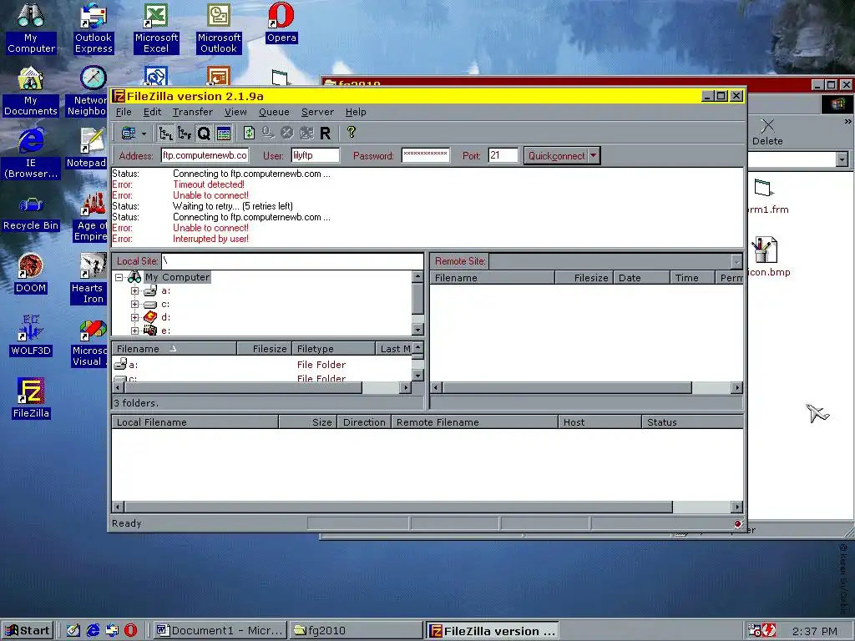855x641 pixels.
Task: Click the Local Site path field
Action: tap(291, 261)
